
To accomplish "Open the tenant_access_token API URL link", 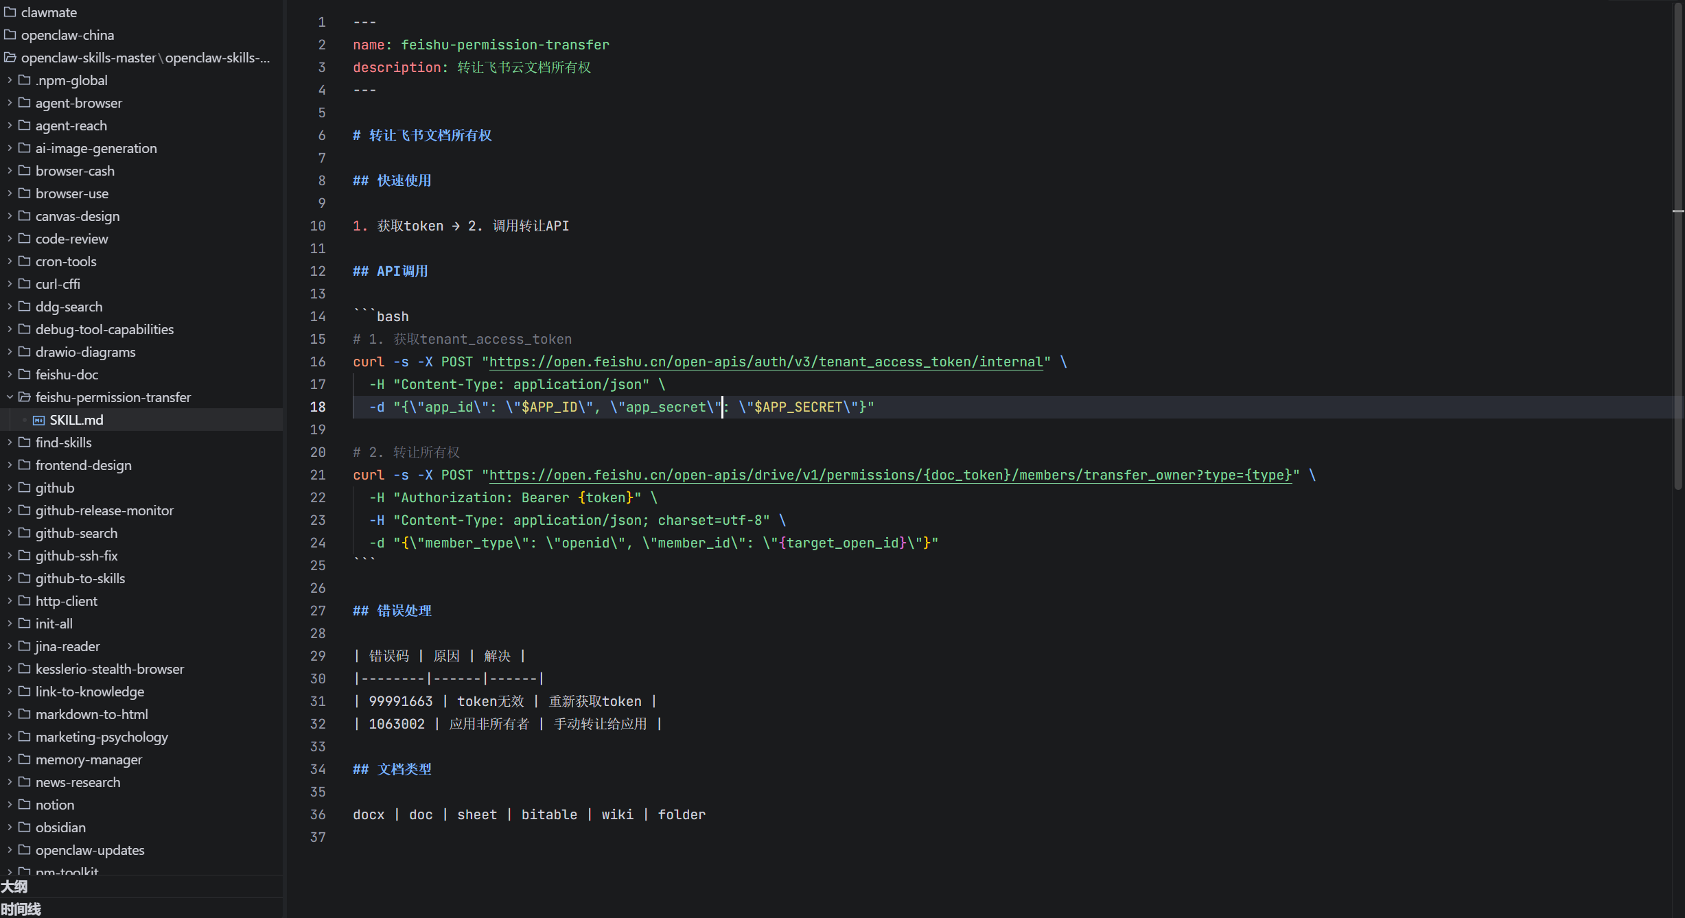I will tap(766, 362).
